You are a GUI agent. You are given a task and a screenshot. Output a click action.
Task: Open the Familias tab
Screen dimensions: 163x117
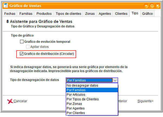pos(26,13)
